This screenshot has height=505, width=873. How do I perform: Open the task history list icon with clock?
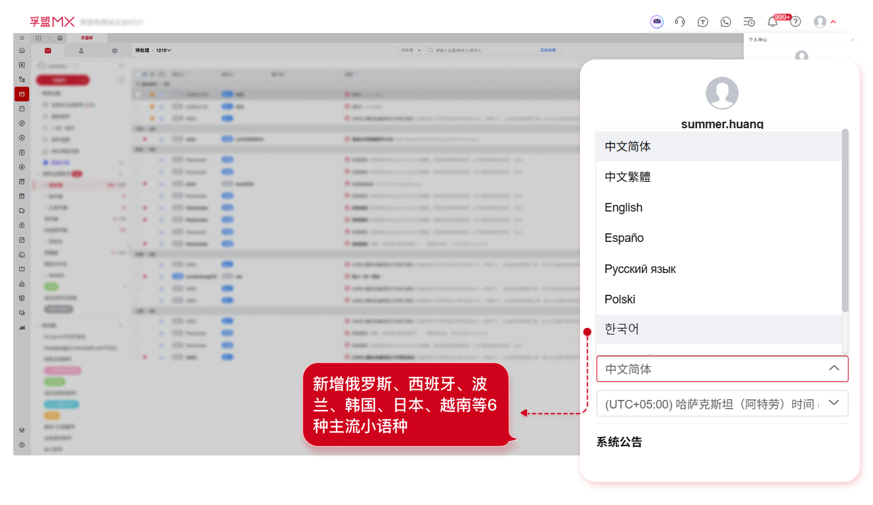click(748, 22)
